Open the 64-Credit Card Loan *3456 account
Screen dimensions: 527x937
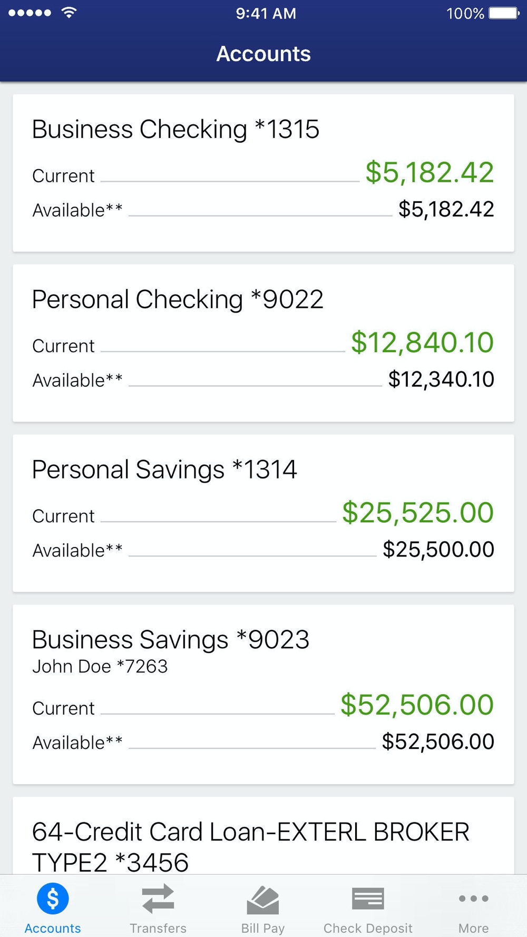263,836
